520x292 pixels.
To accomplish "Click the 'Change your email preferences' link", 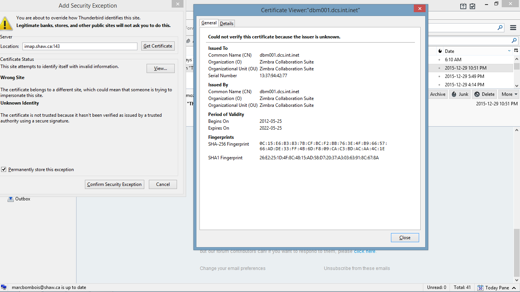I will [x=233, y=268].
